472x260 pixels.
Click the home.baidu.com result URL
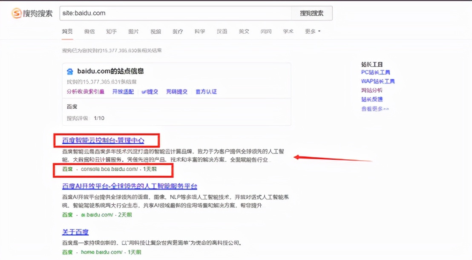click(101, 252)
